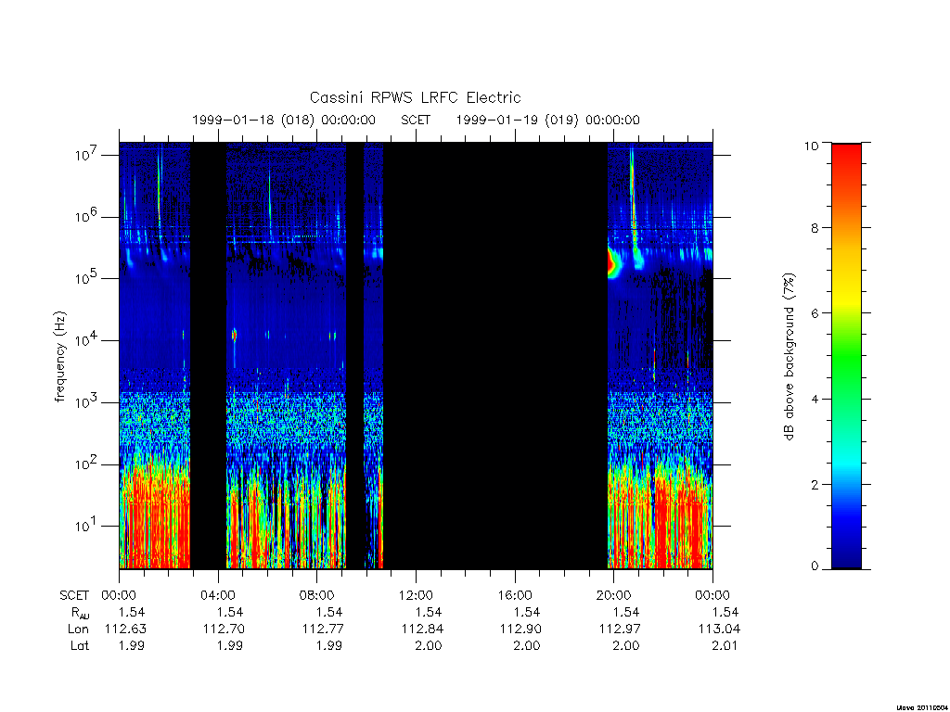
Task: Click the "frequency (Hz)" vertical axis label
Action: (59, 357)
